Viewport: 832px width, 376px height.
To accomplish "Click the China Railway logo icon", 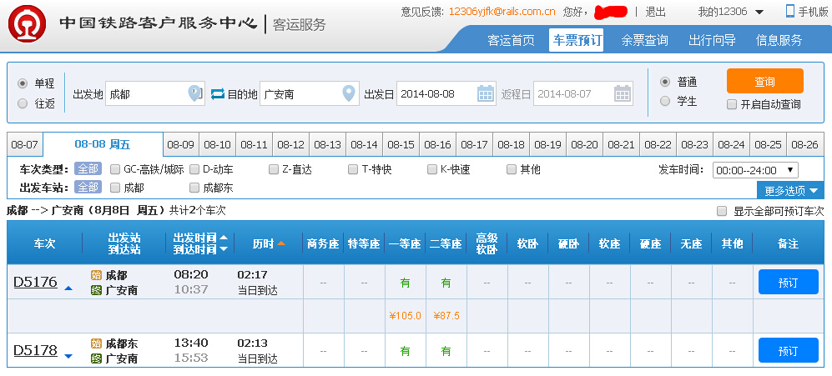I will click(x=28, y=23).
